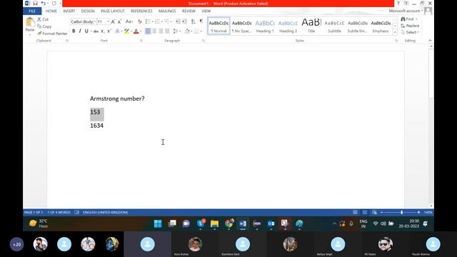Apply strikethrough to text
457x257 pixels.
click(x=96, y=31)
